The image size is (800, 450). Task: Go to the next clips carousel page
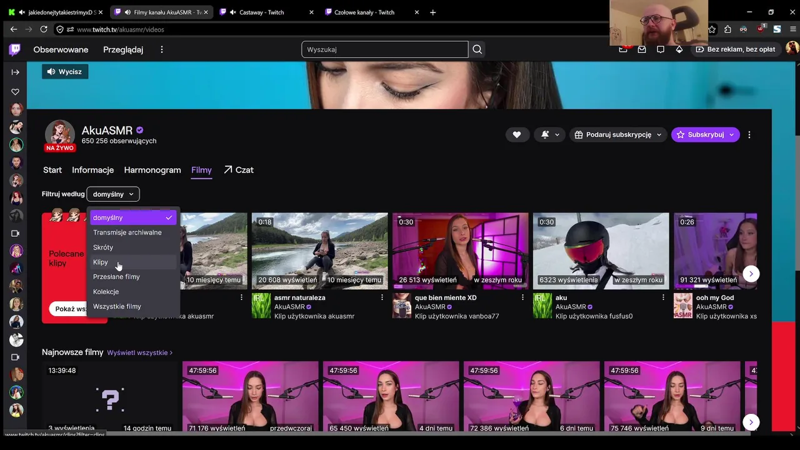[x=751, y=274]
